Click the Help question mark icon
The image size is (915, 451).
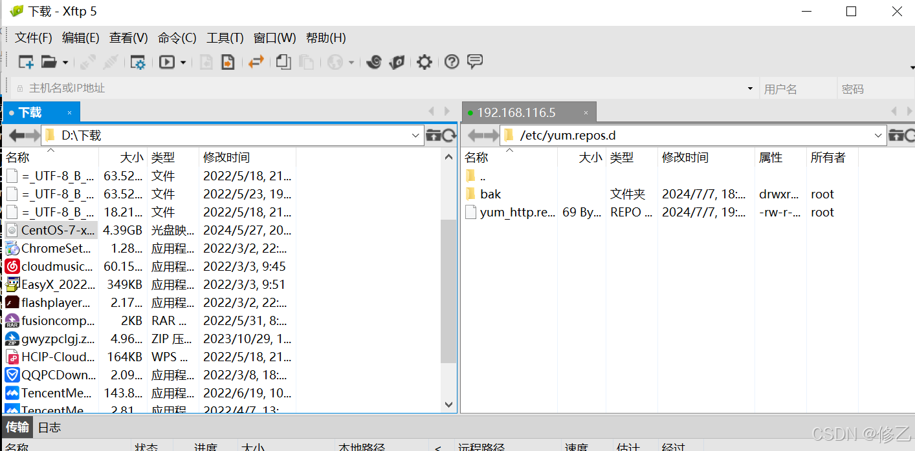(452, 62)
